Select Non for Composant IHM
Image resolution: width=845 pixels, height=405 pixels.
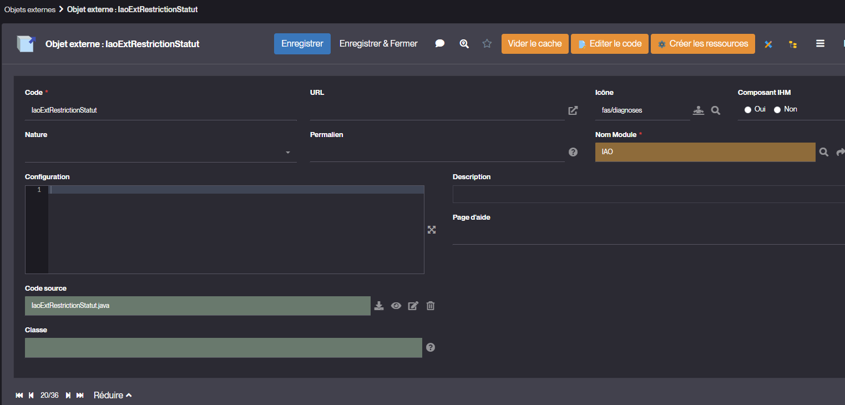point(777,110)
